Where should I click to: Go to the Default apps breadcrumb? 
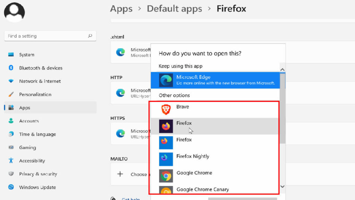[174, 9]
